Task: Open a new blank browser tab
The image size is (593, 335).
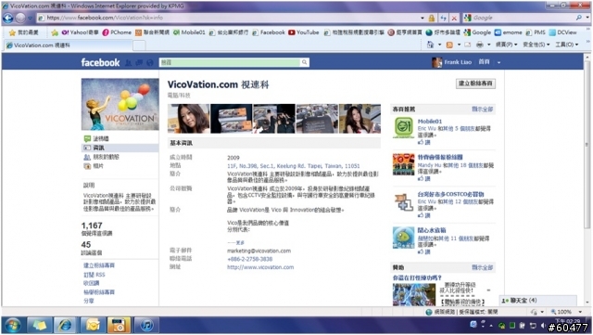Action: point(139,45)
